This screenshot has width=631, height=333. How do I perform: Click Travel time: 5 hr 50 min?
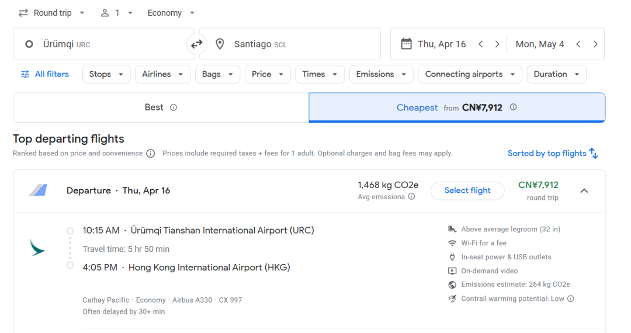(126, 249)
